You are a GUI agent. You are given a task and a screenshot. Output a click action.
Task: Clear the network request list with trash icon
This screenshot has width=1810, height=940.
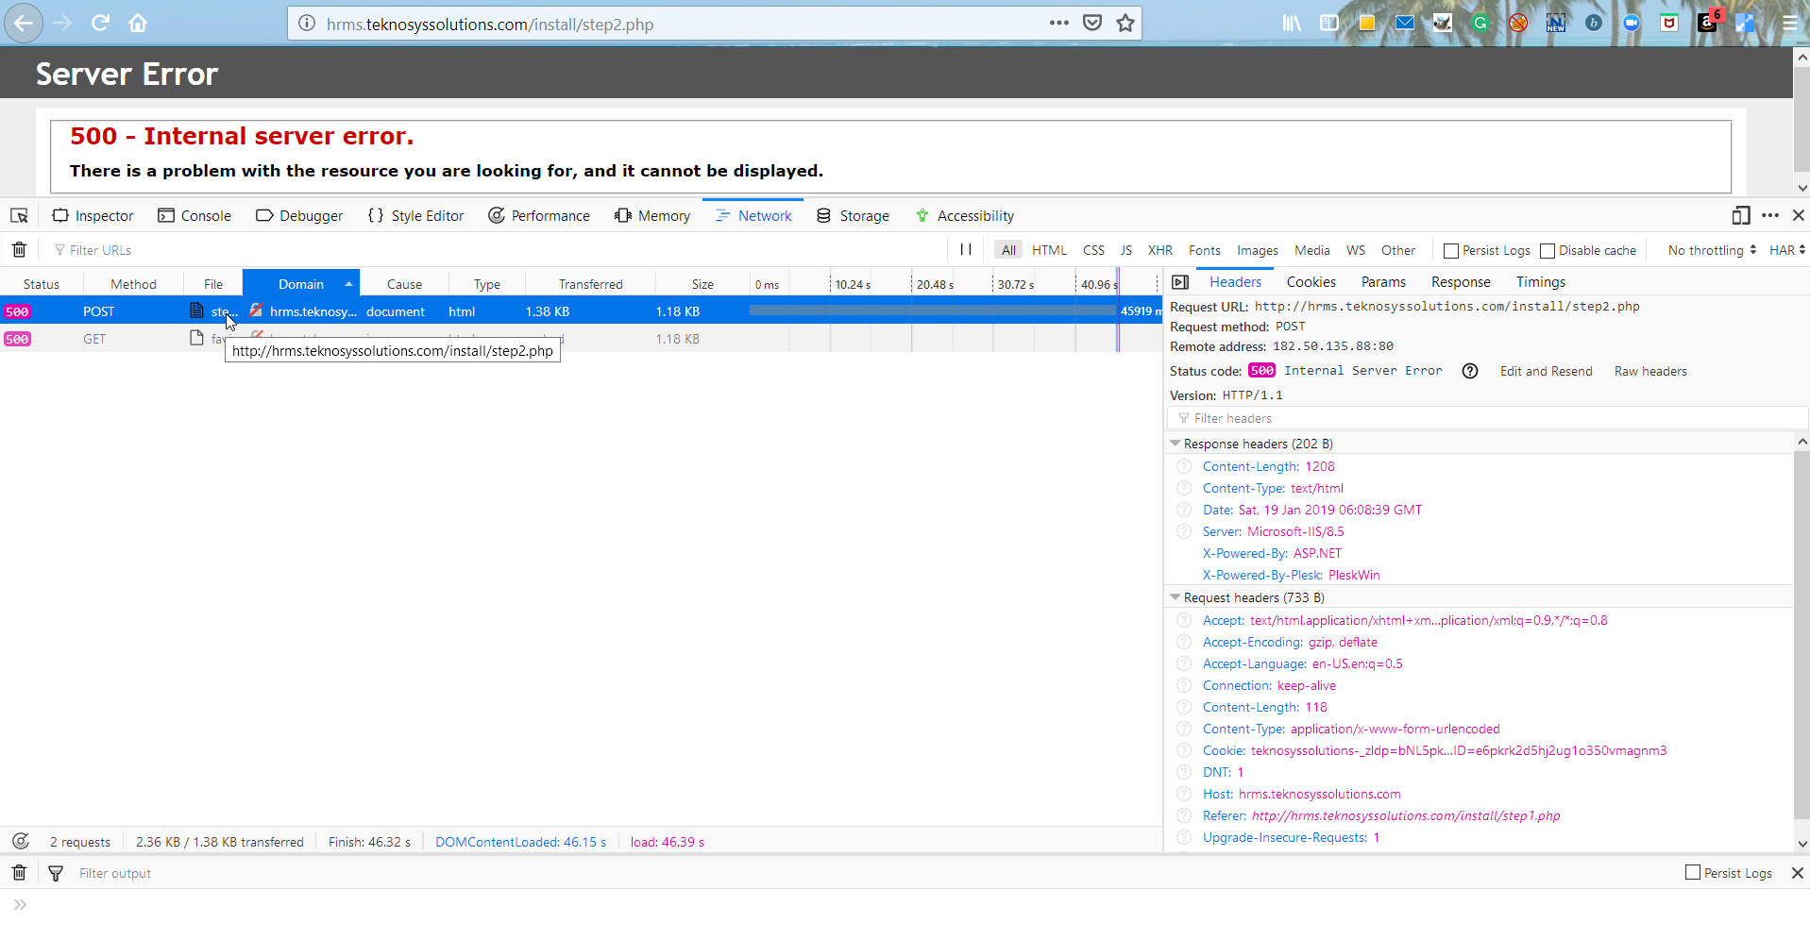19,250
